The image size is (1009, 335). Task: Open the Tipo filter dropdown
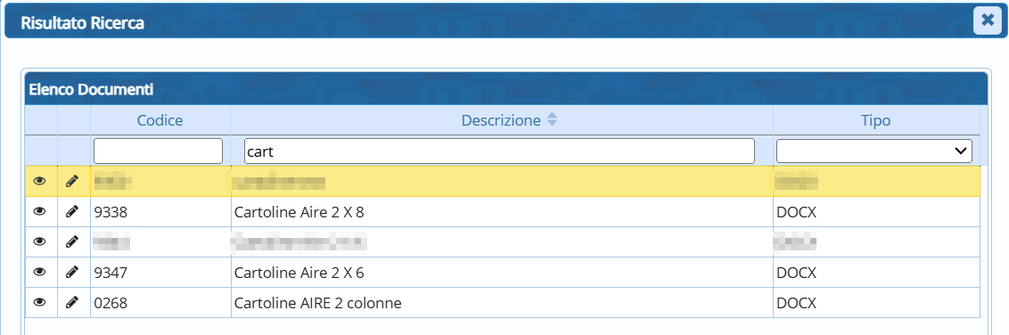click(874, 151)
